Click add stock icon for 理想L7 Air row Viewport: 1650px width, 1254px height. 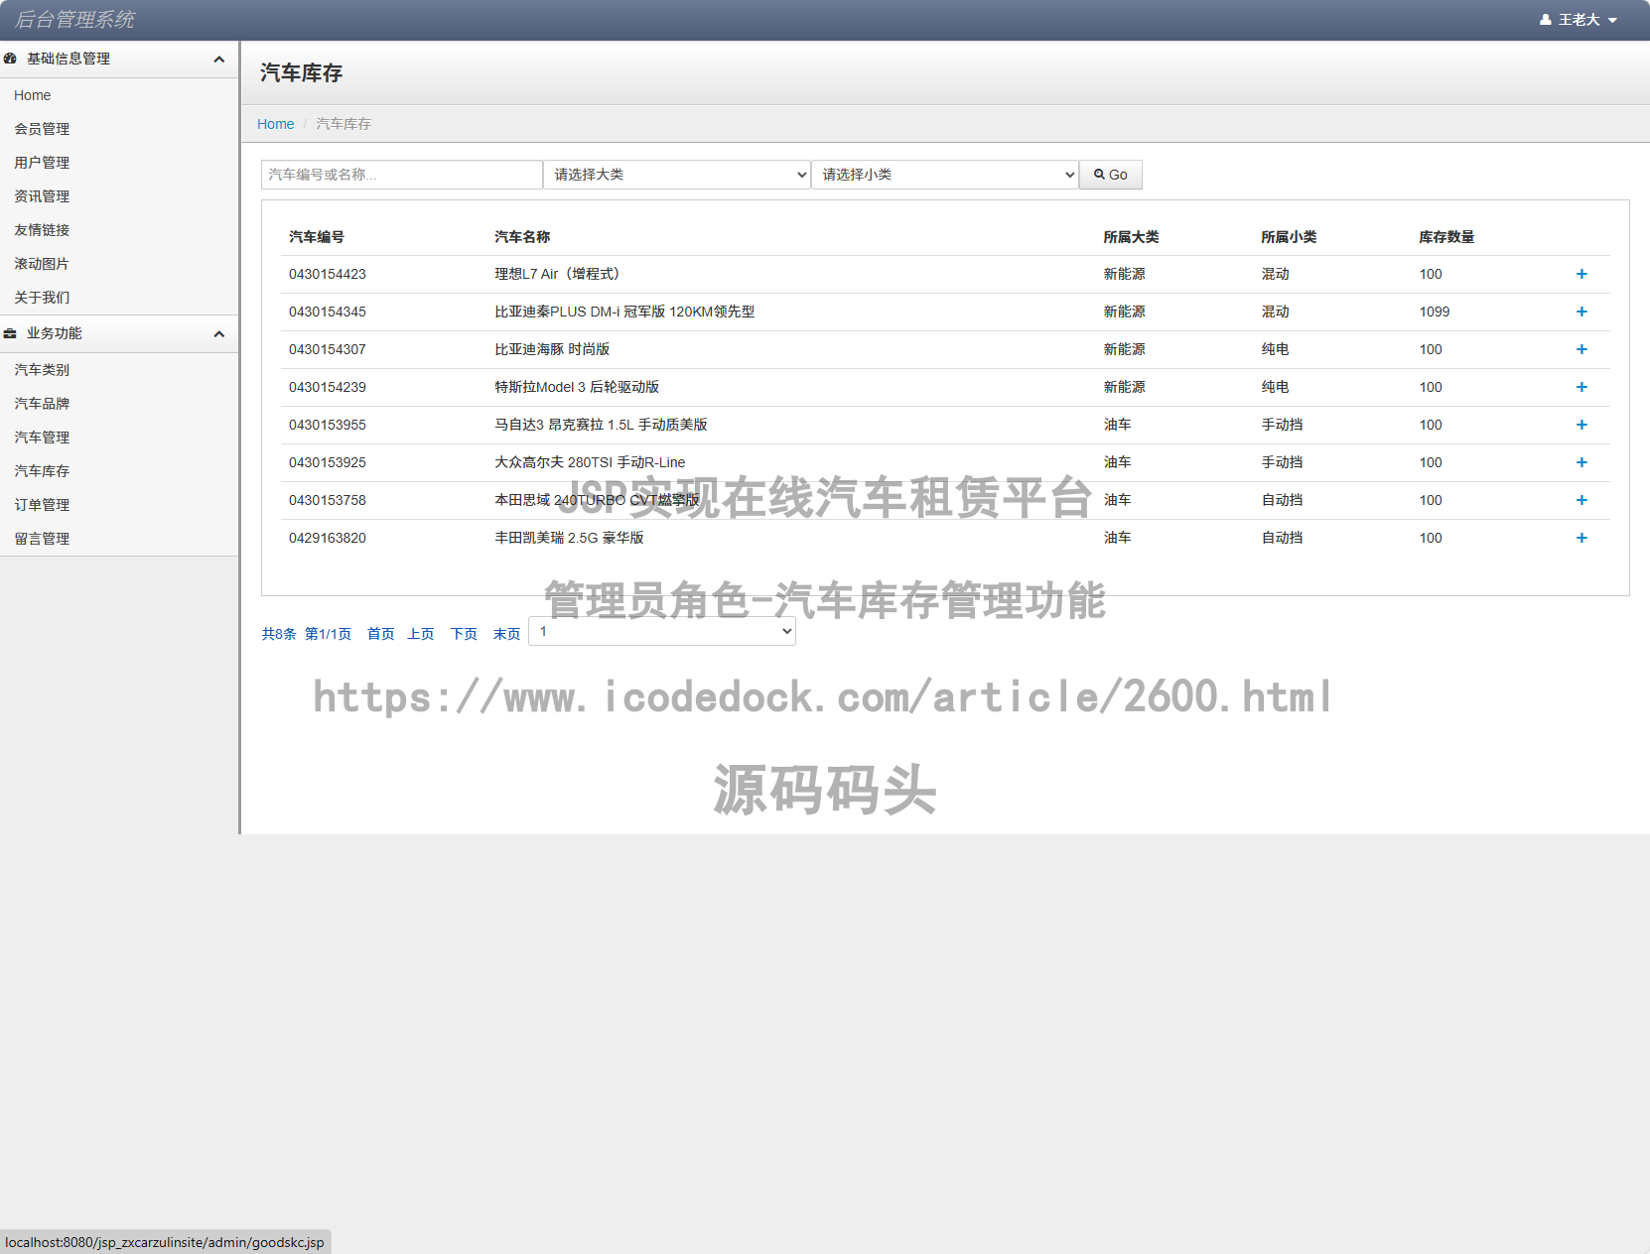(x=1581, y=274)
